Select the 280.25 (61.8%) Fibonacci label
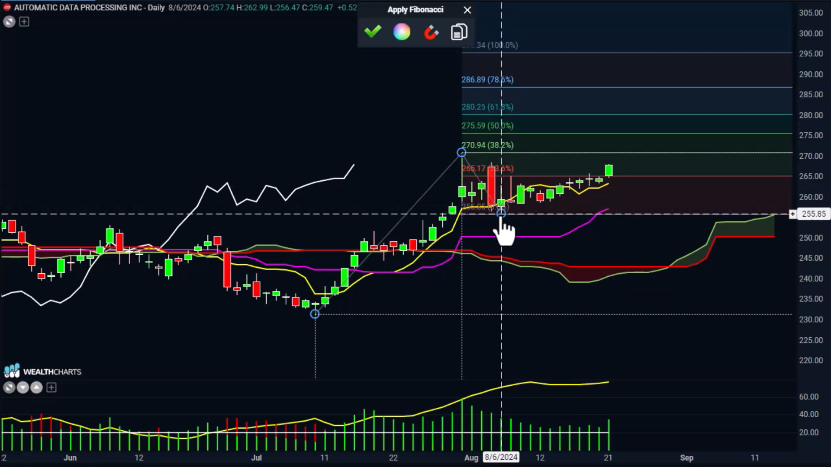Screen dimensions: 831x467 (x=487, y=107)
